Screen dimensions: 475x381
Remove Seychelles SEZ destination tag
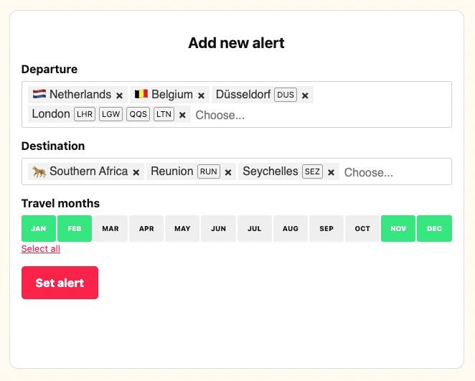pyautogui.click(x=331, y=172)
